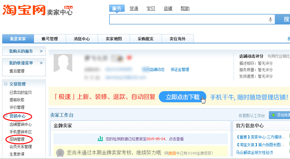Open the 店铺动态 link
This screenshot has height=159, width=290.
point(157,69)
